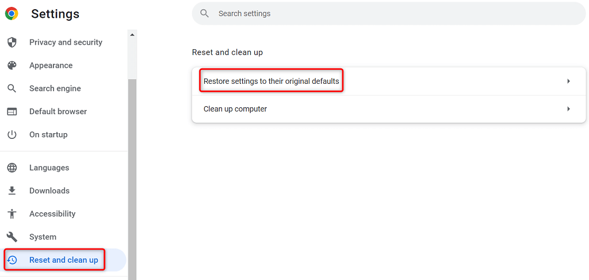
Task: Open Privacy and security menu item
Action: tap(66, 42)
